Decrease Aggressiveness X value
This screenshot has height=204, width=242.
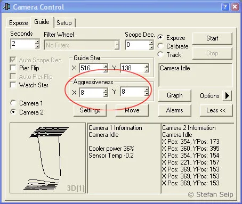pyautogui.click(x=106, y=95)
